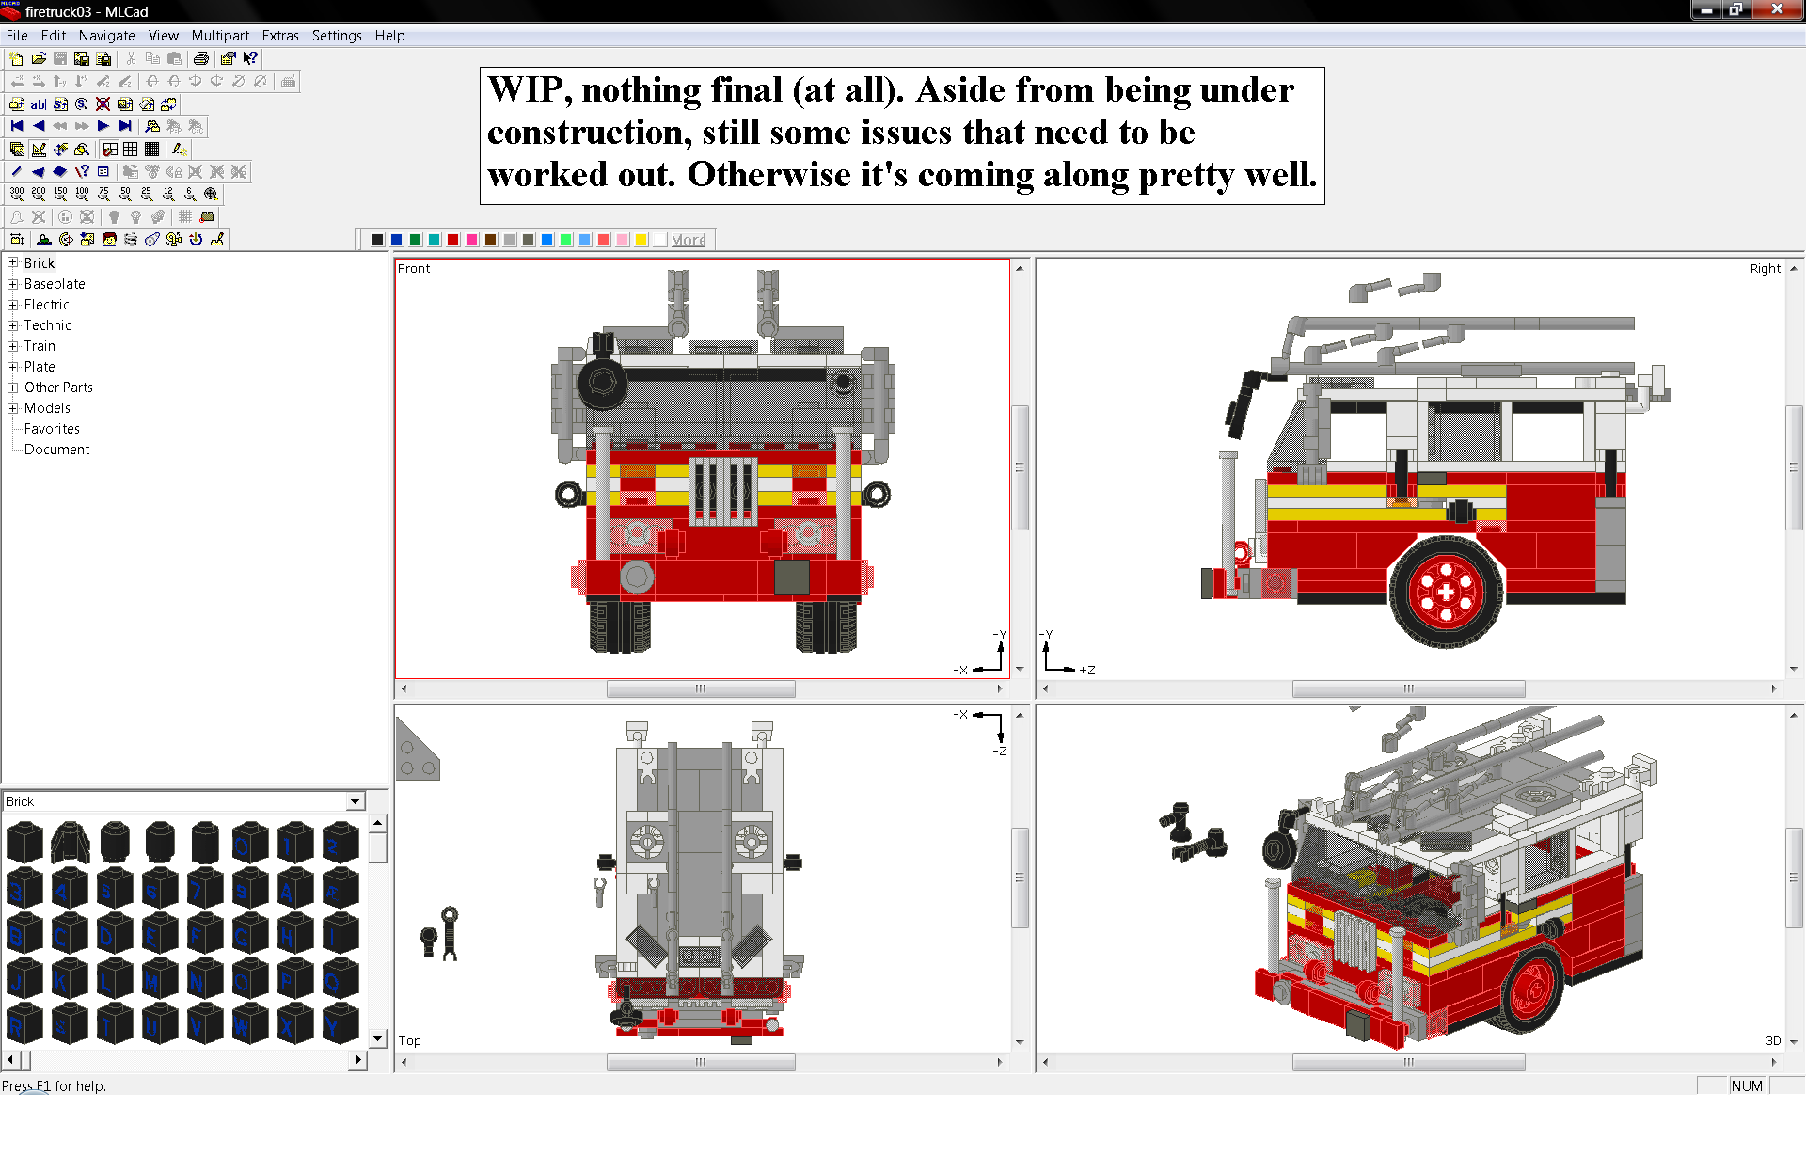Viewport: 1806px width, 1155px height.
Task: Toggle the edit mode ruler-pencil icon
Action: (x=39, y=149)
